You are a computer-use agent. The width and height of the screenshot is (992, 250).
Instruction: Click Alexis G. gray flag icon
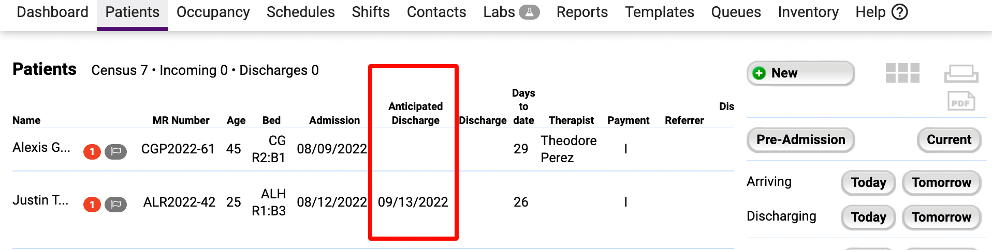[x=115, y=151]
